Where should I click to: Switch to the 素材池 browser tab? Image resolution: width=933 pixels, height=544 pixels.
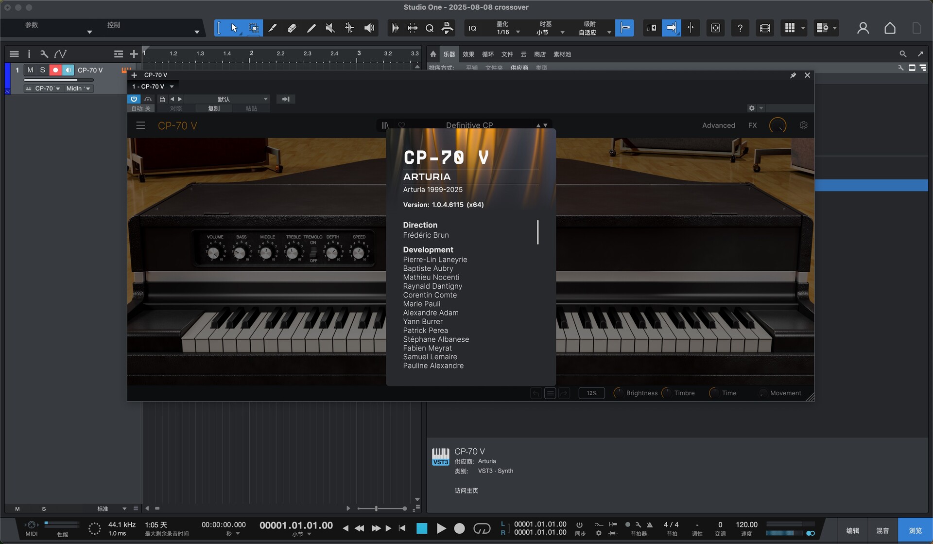(562, 54)
